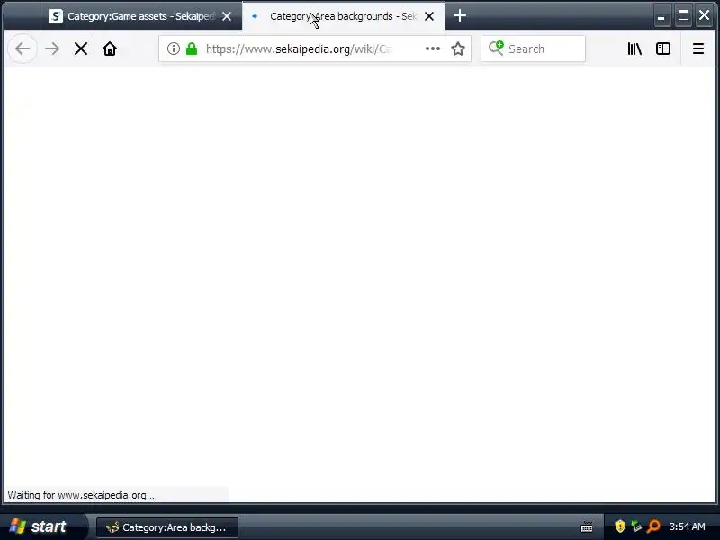Viewport: 720px width, 540px height.
Task: Open the Library bookshelf button
Action: coord(634,49)
